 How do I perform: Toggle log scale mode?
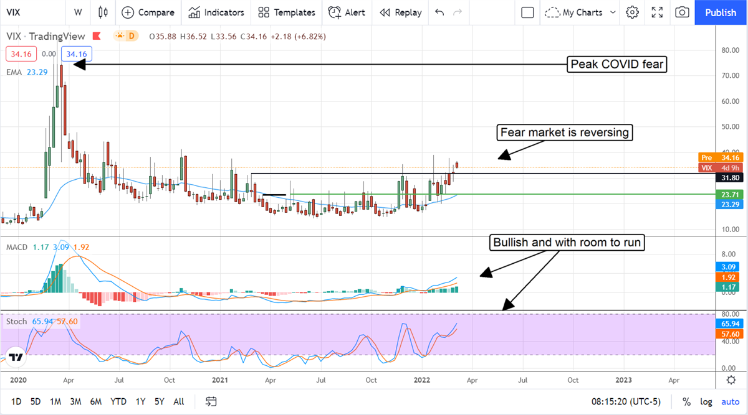pos(706,401)
